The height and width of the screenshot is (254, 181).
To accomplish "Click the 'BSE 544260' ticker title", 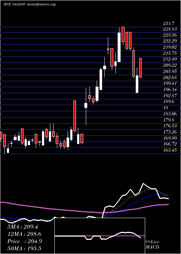I will tap(14, 4).
